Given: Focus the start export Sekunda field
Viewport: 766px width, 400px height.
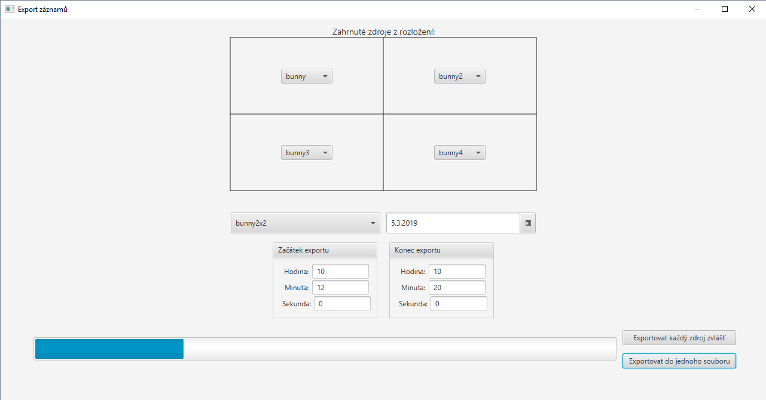Looking at the screenshot, I should coord(342,304).
